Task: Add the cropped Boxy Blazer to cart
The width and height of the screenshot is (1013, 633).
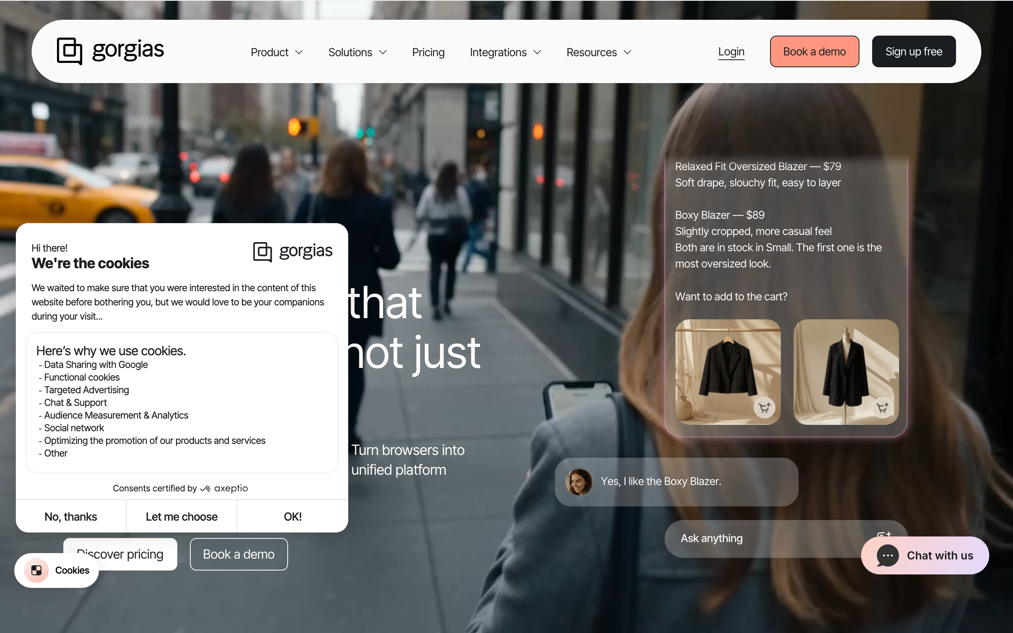Action: [764, 407]
